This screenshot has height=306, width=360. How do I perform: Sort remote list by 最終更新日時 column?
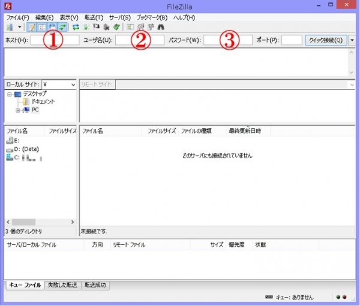(248, 131)
